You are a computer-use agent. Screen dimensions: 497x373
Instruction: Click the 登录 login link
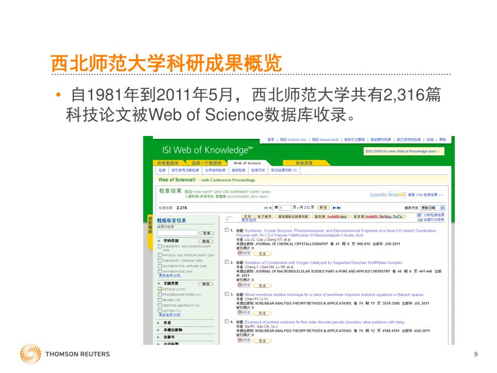tap(271, 139)
